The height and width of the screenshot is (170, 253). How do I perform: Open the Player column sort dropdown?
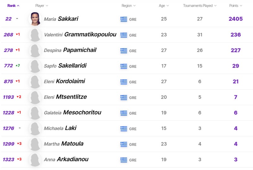pos(42,6)
